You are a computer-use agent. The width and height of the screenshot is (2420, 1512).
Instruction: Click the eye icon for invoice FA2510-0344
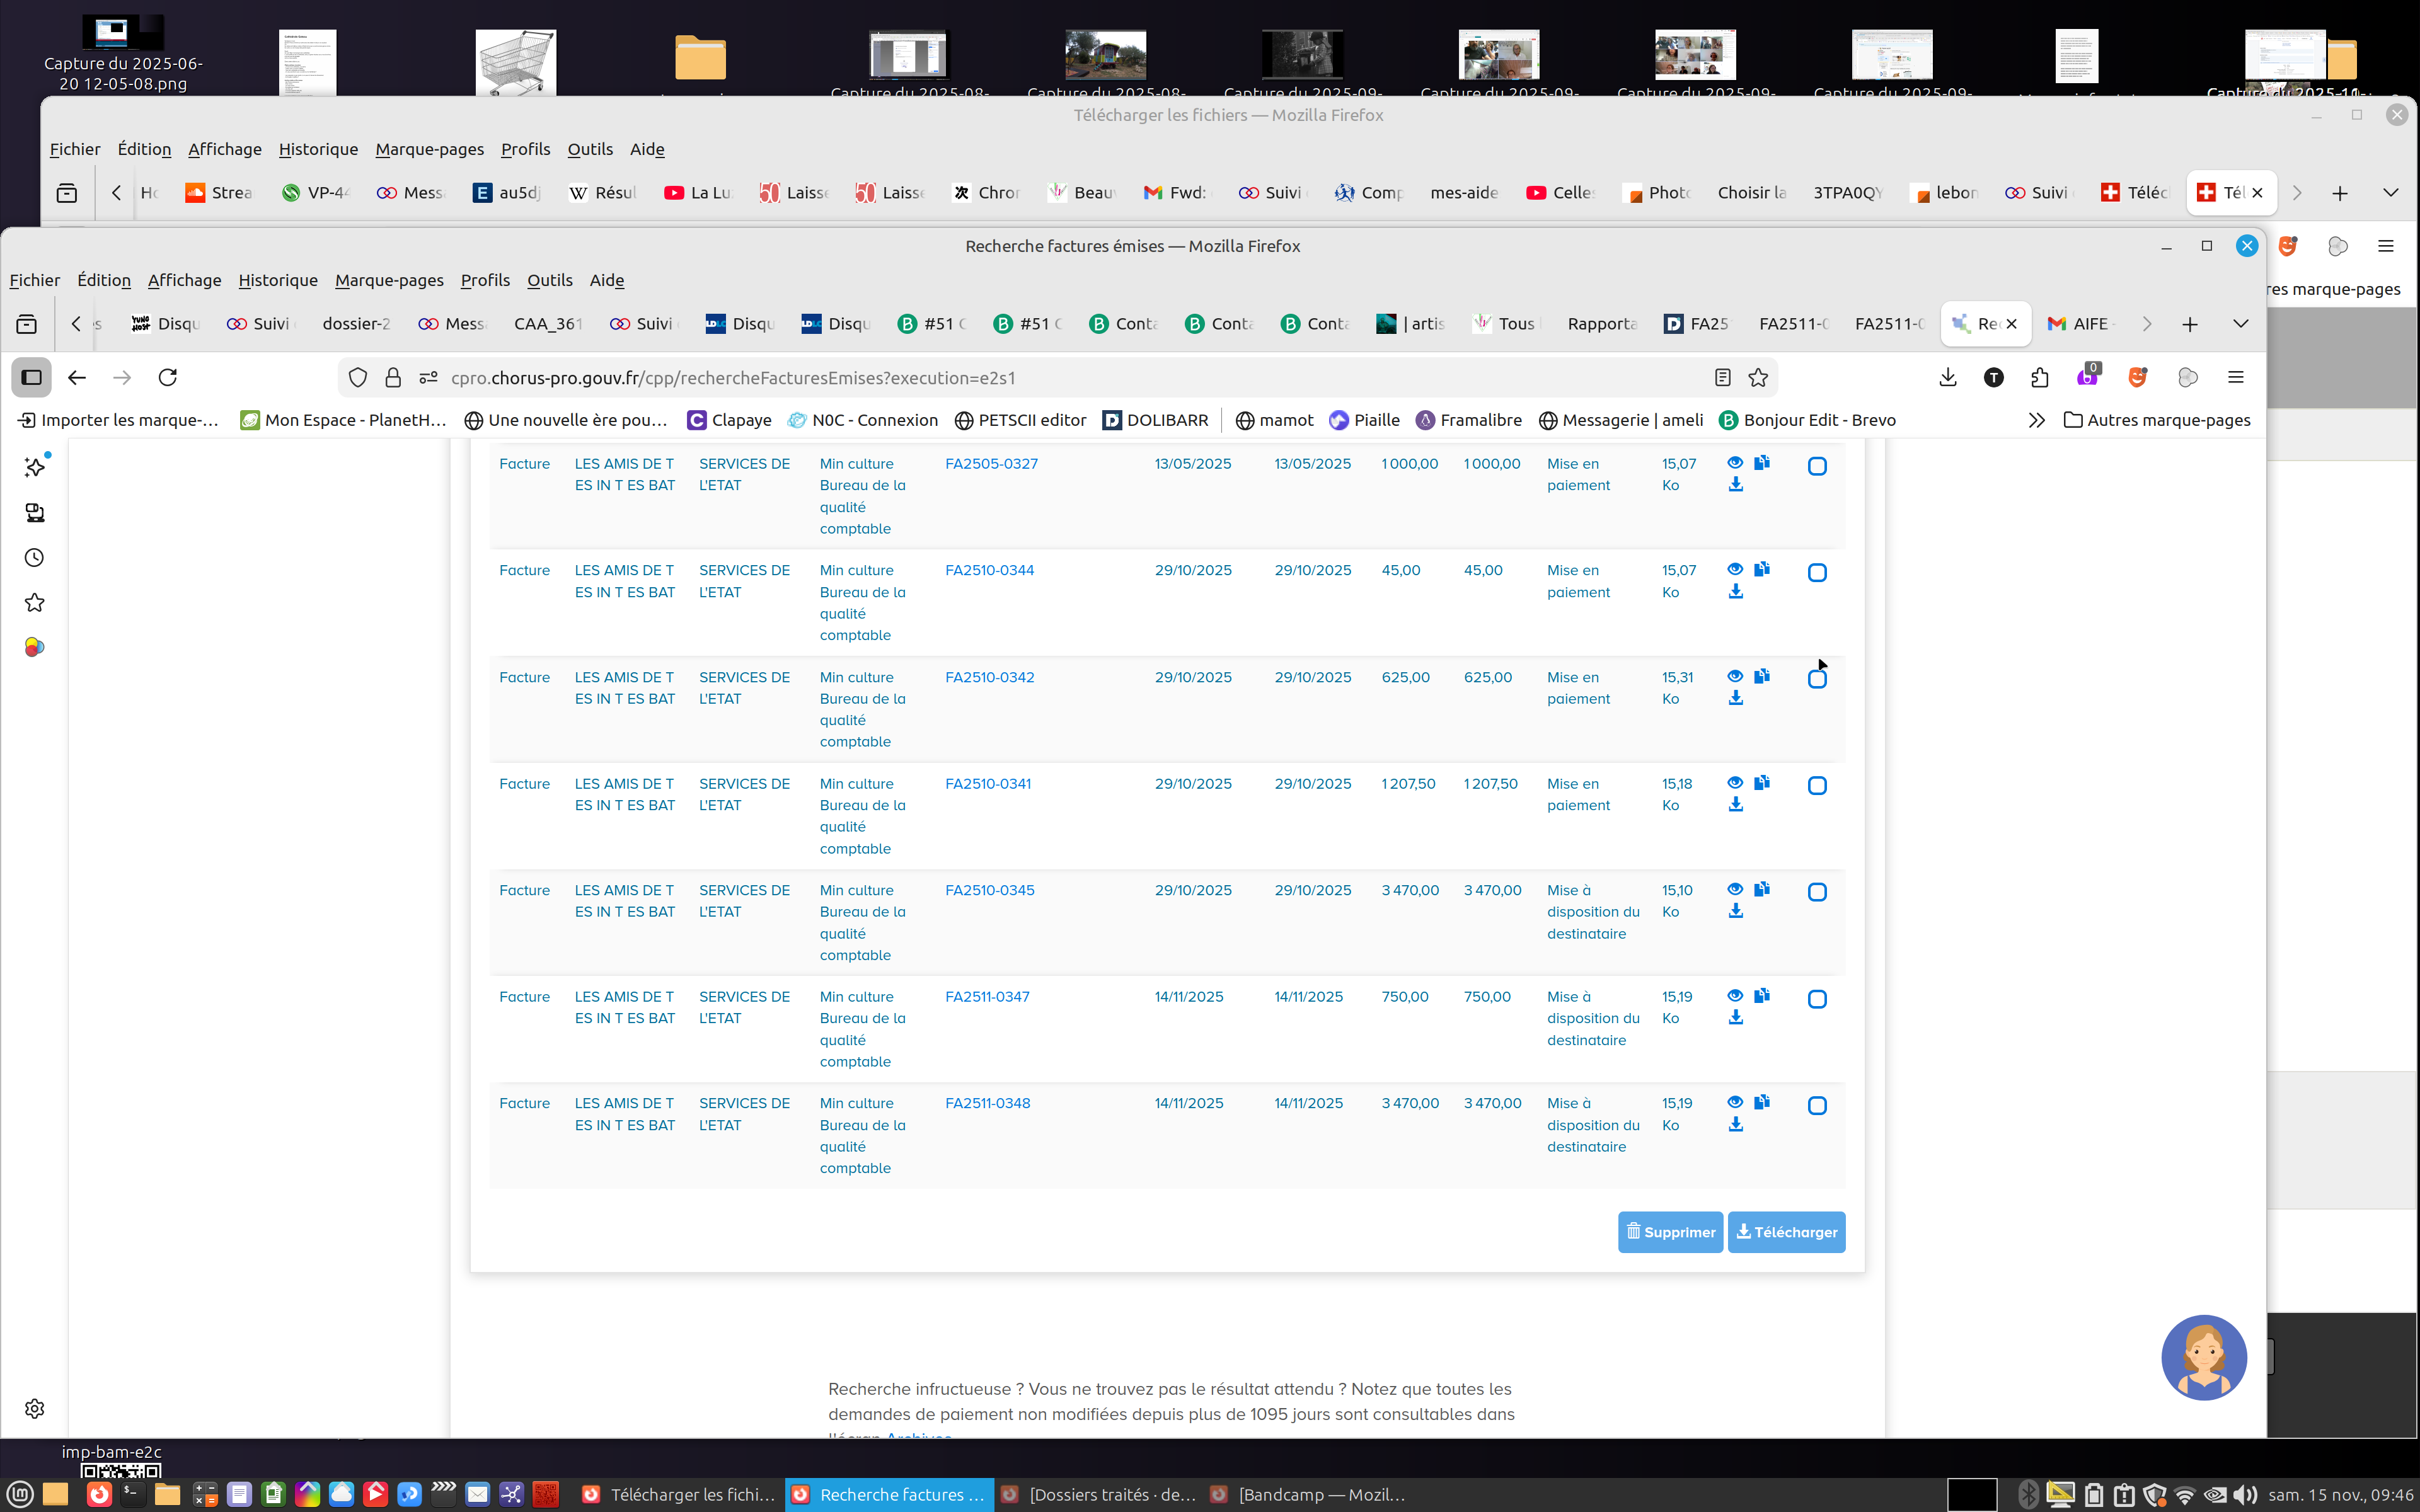tap(1735, 569)
